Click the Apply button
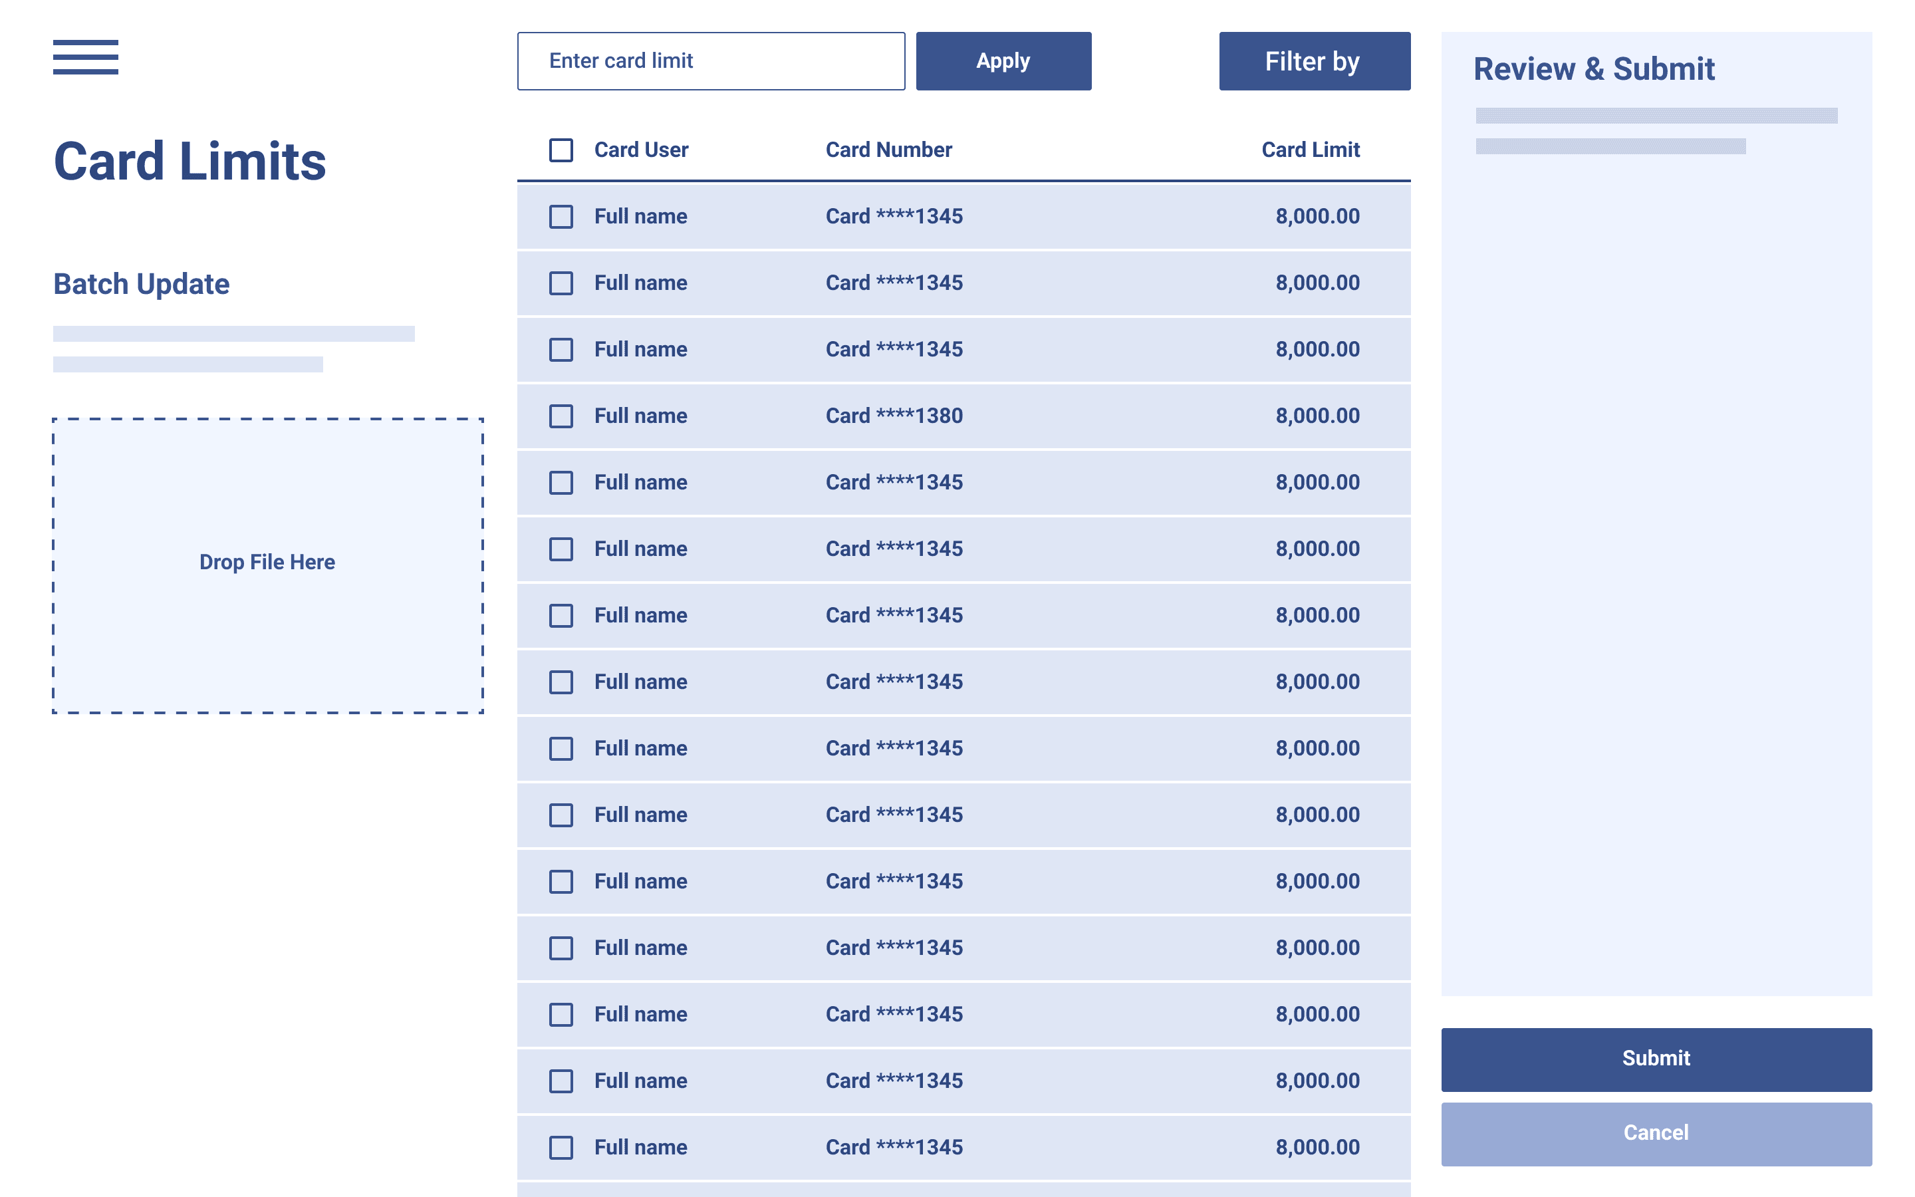Screen dimensions: 1915x1197 pyautogui.click(x=1003, y=60)
